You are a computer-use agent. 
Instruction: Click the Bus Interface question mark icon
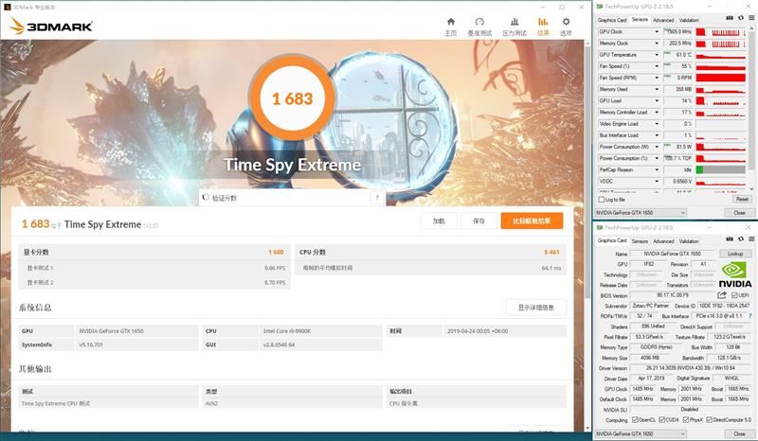(x=749, y=316)
